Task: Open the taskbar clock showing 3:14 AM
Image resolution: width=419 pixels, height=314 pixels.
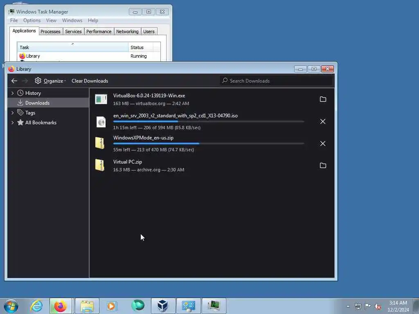Action: [398, 306]
